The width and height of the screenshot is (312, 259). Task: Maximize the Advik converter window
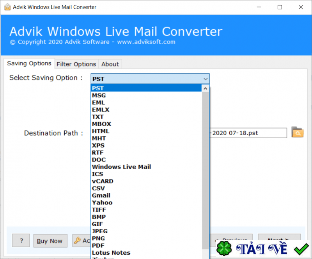click(280, 7)
